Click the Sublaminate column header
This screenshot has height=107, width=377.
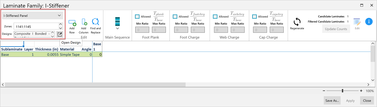(x=12, y=49)
